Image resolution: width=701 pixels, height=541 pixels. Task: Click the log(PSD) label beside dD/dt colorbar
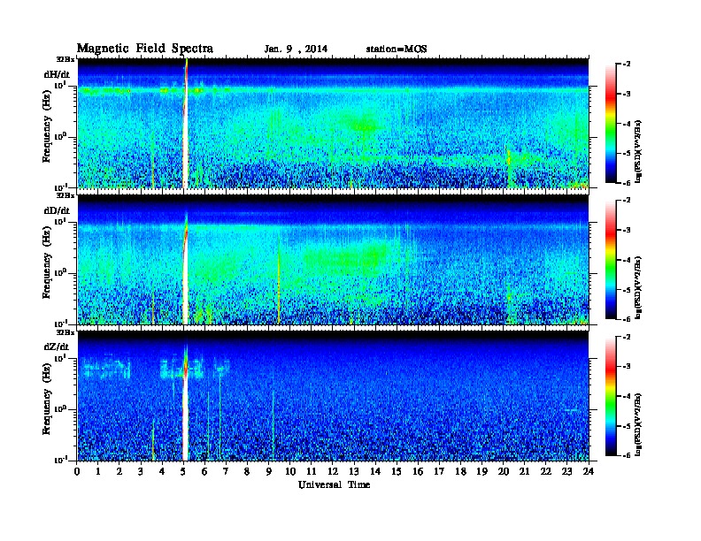coord(638,288)
